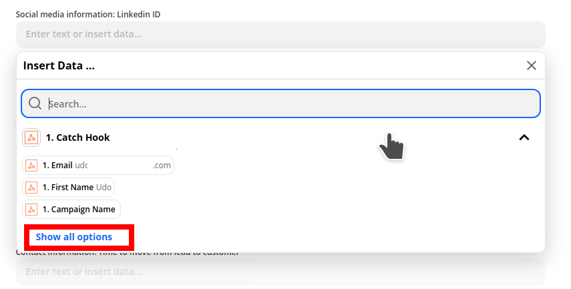The width and height of the screenshot is (571, 289).
Task: Click the Linkedin ID text input
Action: [x=280, y=34]
